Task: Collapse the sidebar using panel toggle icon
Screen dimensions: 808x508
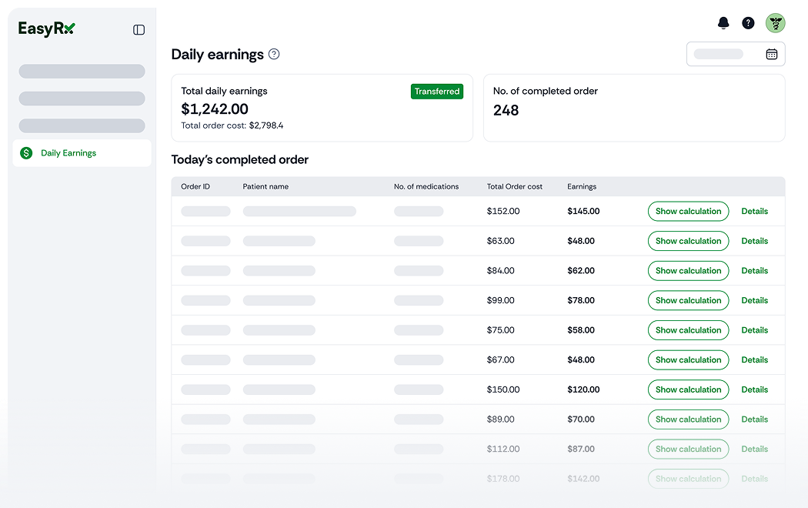Action: (139, 30)
